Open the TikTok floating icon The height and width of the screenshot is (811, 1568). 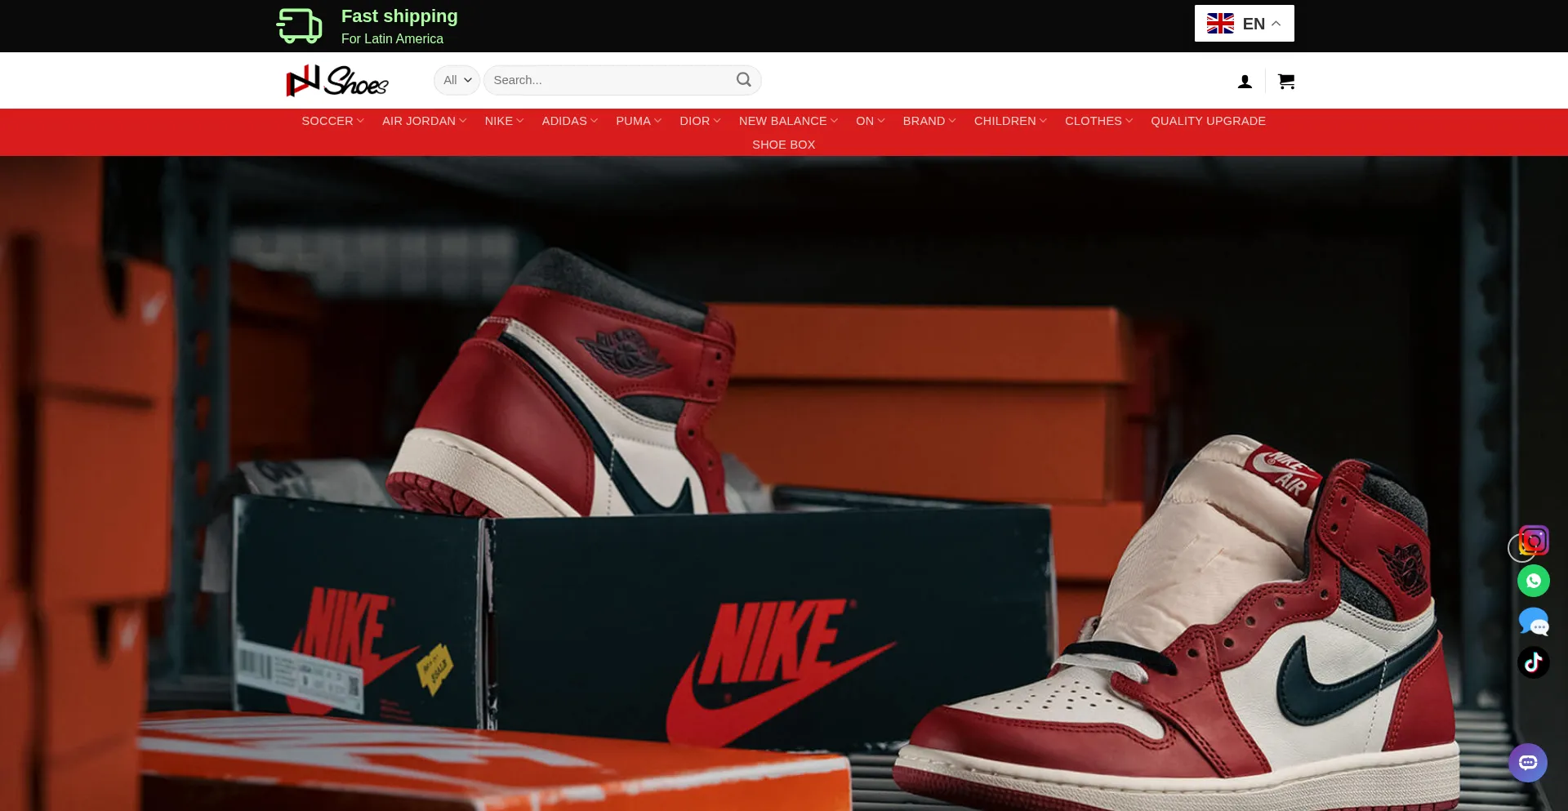pos(1533,662)
